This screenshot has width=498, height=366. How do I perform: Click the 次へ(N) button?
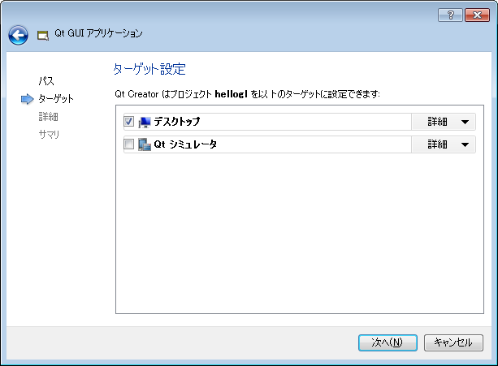click(388, 342)
